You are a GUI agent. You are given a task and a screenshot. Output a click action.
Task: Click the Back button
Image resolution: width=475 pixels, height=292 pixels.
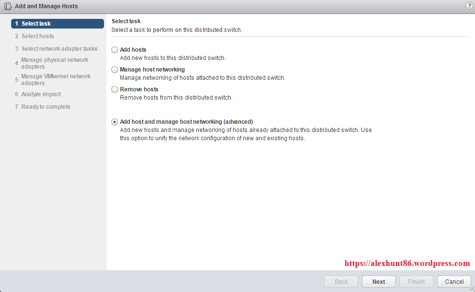point(341,282)
